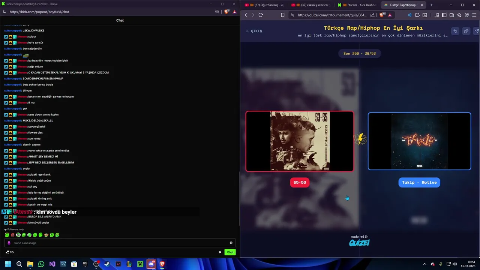The image size is (480, 270).
Task: Open OBS Studio from taskbar
Action: 96,264
